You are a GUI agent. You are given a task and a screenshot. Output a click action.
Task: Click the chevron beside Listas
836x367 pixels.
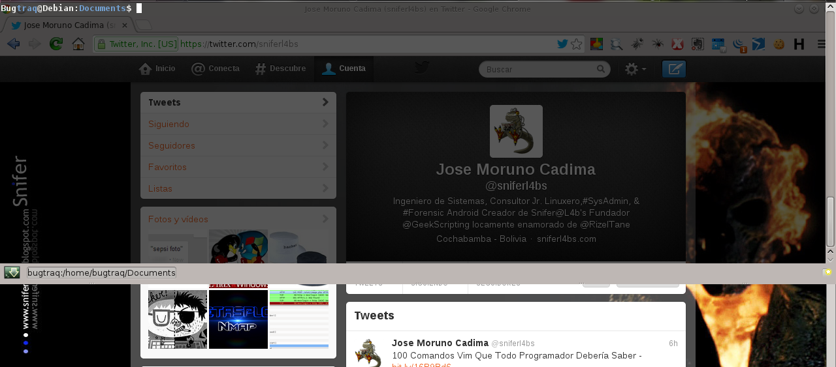click(325, 188)
